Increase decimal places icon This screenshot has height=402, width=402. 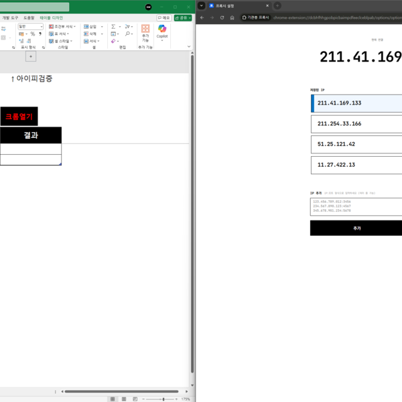[x=21, y=41]
